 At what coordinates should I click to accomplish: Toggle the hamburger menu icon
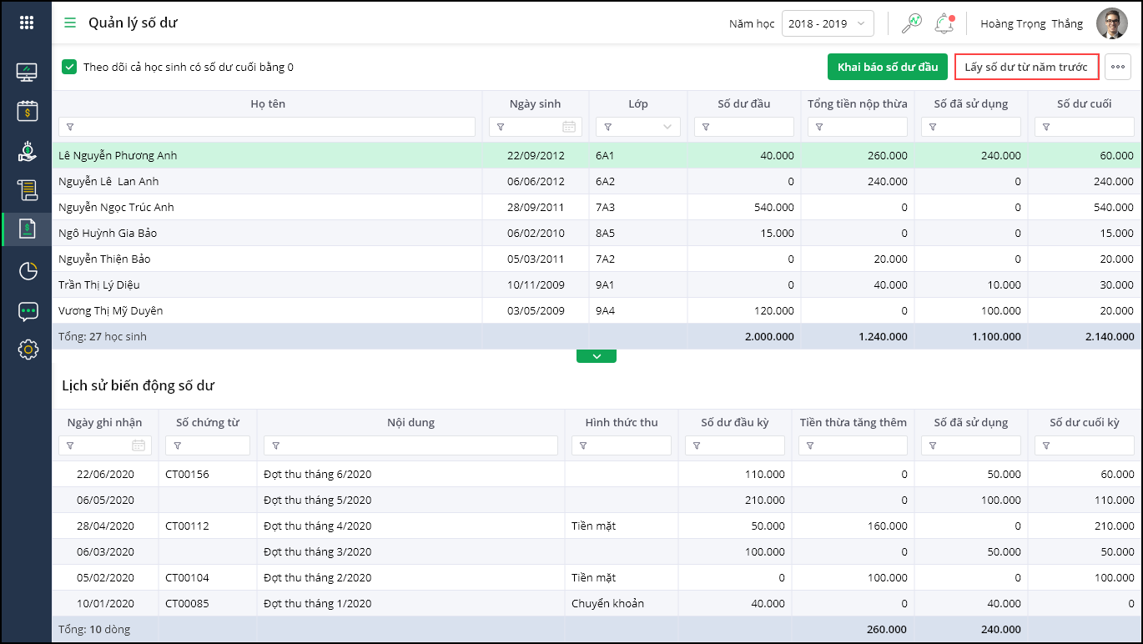click(70, 23)
